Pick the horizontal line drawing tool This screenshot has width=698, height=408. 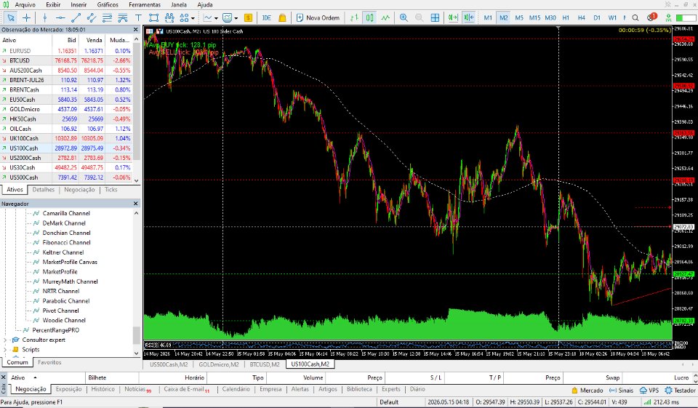[60, 17]
